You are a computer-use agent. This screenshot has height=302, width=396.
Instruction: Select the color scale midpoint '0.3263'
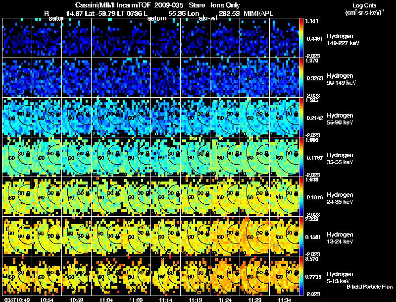pyautogui.click(x=315, y=78)
